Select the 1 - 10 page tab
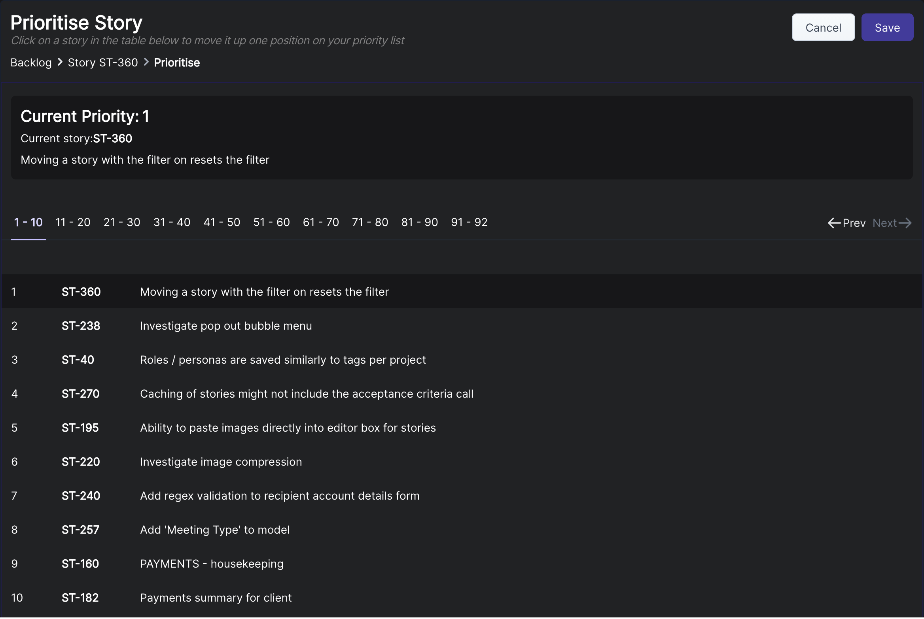Screen dimensions: 924x619 pyautogui.click(x=28, y=222)
